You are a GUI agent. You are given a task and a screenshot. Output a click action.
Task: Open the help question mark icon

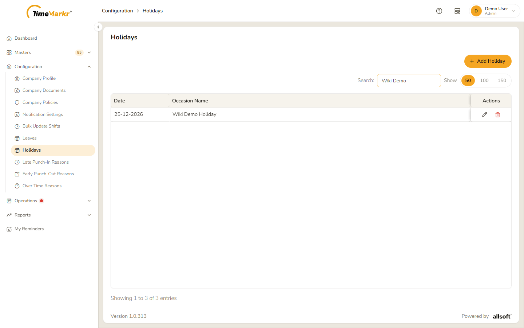tap(439, 11)
